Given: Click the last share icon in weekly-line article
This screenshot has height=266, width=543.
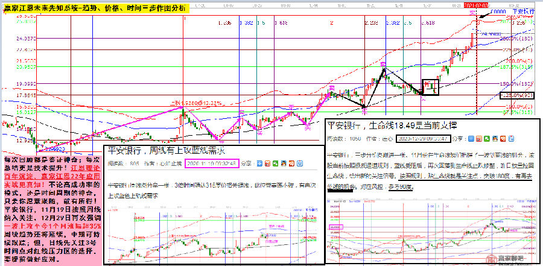Looking at the screenshot, I should [x=300, y=163].
